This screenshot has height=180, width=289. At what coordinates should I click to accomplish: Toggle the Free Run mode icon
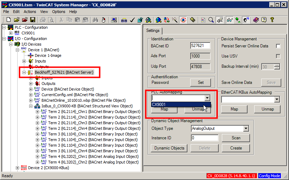click(x=183, y=20)
